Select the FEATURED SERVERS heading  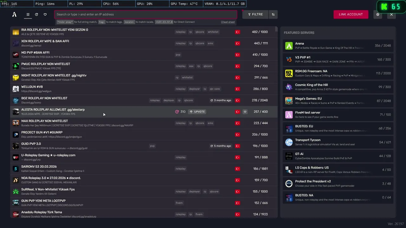tap(299, 33)
